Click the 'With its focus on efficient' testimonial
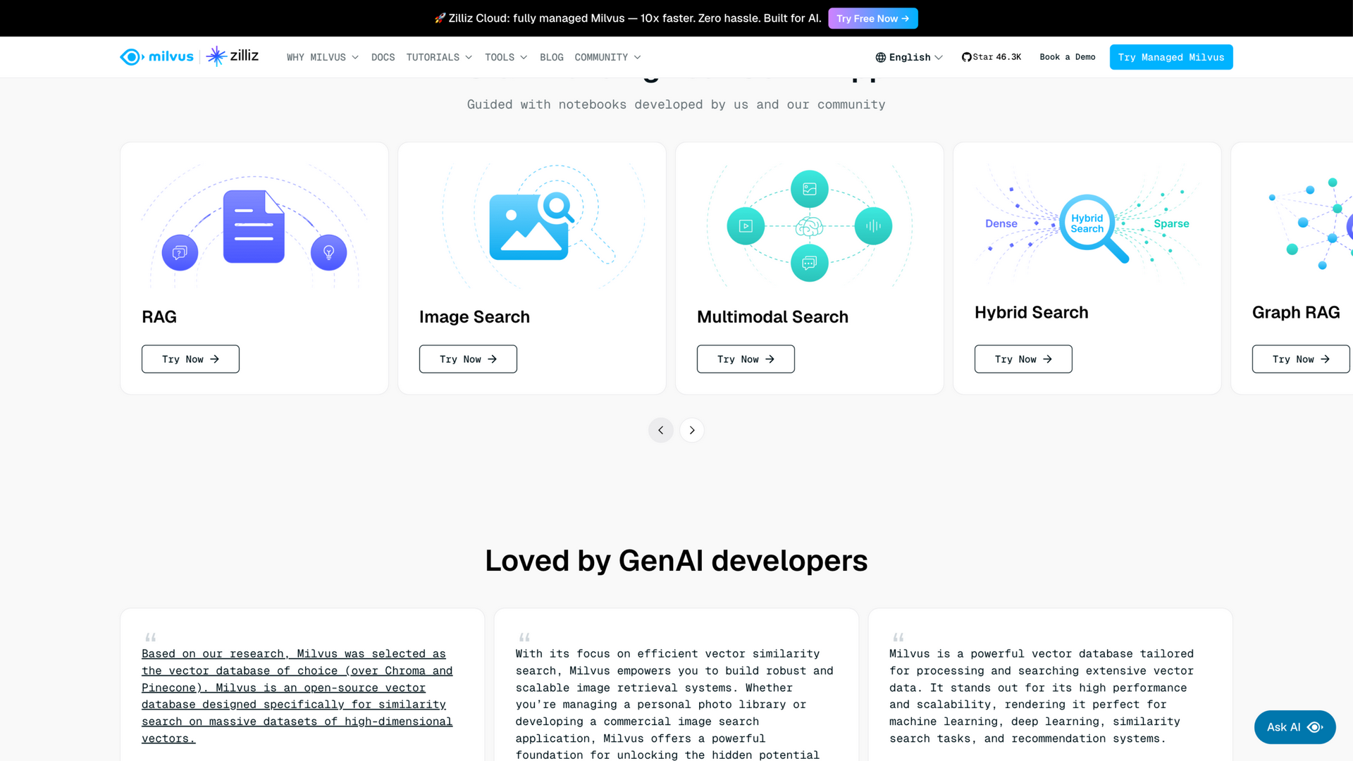Image resolution: width=1353 pixels, height=761 pixels. pos(675,704)
